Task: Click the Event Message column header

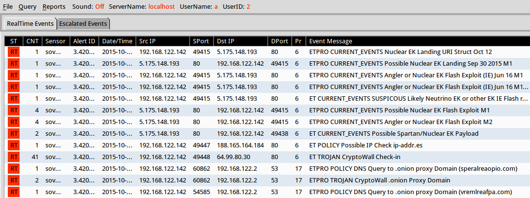Action: (331, 41)
